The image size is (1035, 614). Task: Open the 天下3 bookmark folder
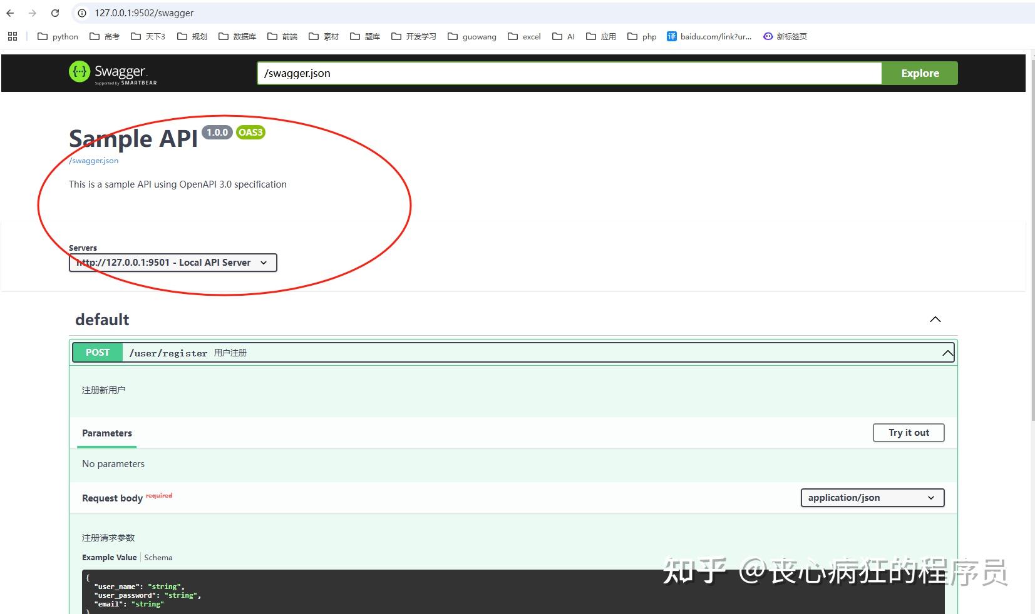pos(148,36)
